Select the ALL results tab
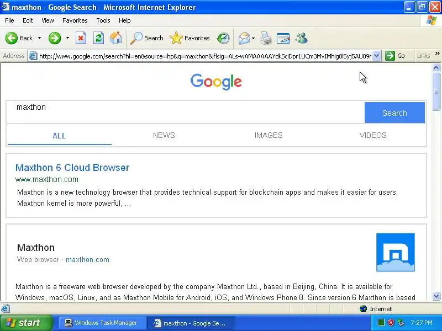Image resolution: width=442 pixels, height=331 pixels. pos(59,136)
